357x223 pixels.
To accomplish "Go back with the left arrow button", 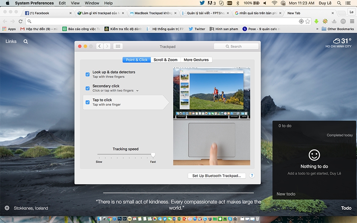I will (100, 46).
